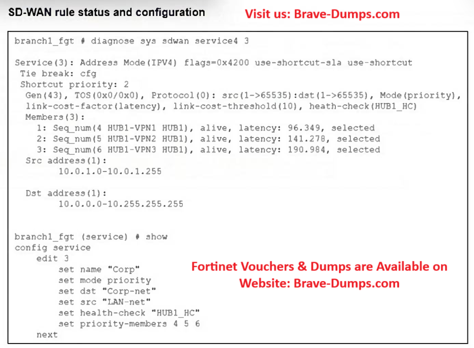Click the 'set name "Corp"' line
Screen dimensions: 474x348
pos(99,269)
